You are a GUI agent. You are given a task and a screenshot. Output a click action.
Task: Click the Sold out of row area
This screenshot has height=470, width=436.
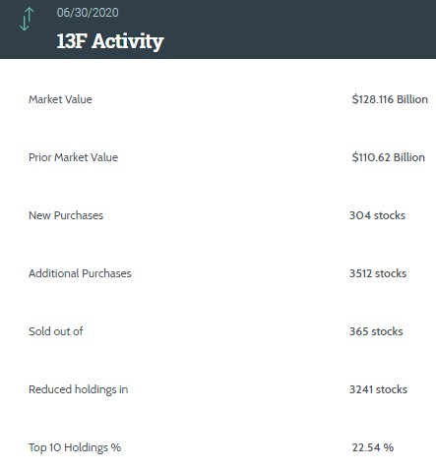(x=218, y=331)
